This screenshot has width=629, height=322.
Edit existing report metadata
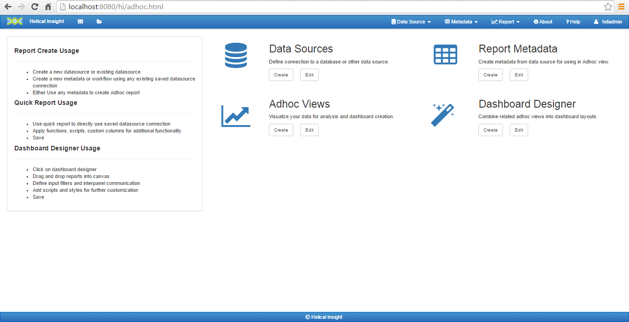[519, 75]
